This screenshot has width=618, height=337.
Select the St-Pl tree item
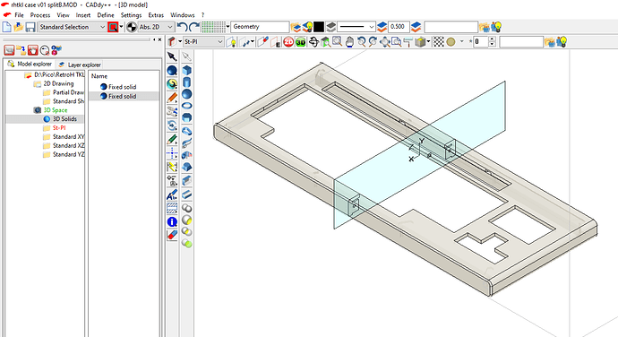59,128
